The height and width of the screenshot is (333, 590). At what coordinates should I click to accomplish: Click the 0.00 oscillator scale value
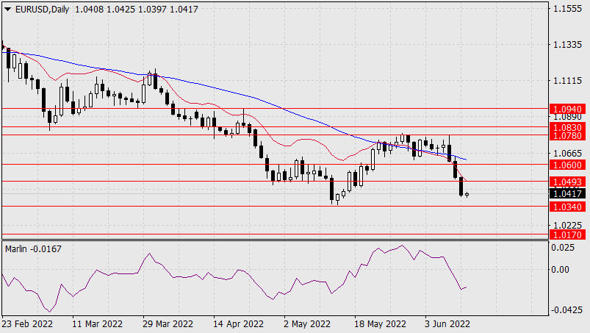tap(561, 269)
